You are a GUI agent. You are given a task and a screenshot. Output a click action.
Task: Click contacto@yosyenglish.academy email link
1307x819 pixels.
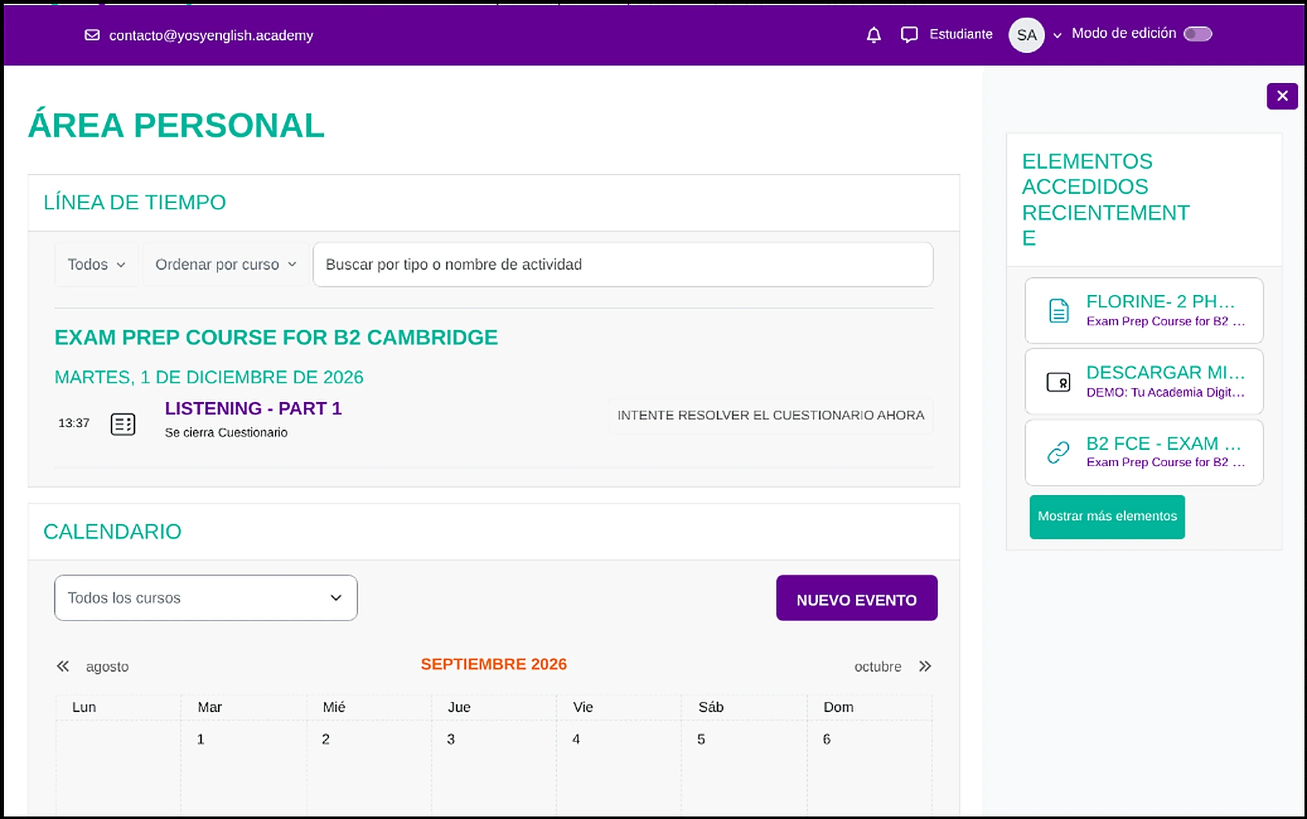pyautogui.click(x=211, y=35)
